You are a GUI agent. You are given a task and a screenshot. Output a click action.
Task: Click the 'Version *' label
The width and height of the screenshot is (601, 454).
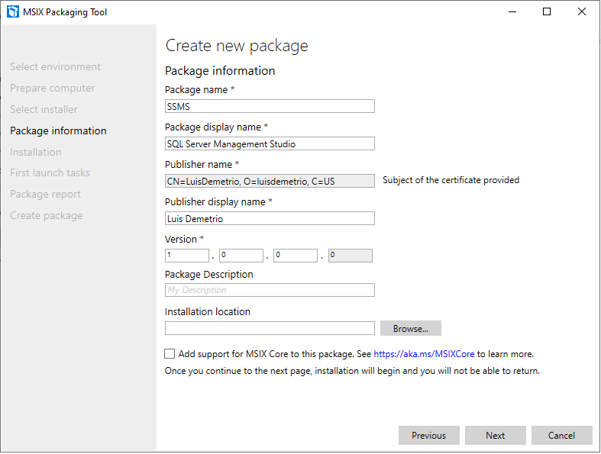(x=184, y=239)
